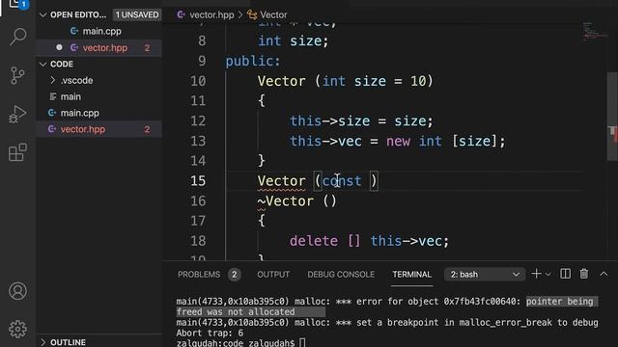Open the Extensions view
The height and width of the screenshot is (347, 618).
pyautogui.click(x=17, y=152)
